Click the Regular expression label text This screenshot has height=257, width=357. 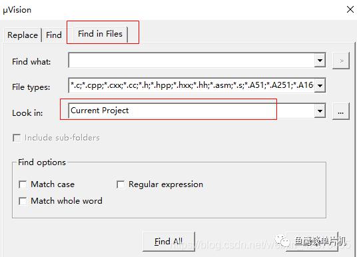coord(166,184)
